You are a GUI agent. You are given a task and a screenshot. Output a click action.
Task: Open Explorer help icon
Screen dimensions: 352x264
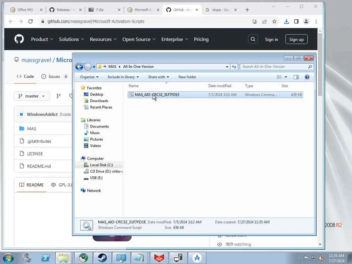pos(307,77)
